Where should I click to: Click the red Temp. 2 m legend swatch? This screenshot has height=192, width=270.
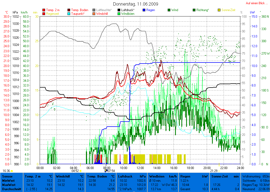click(44, 10)
